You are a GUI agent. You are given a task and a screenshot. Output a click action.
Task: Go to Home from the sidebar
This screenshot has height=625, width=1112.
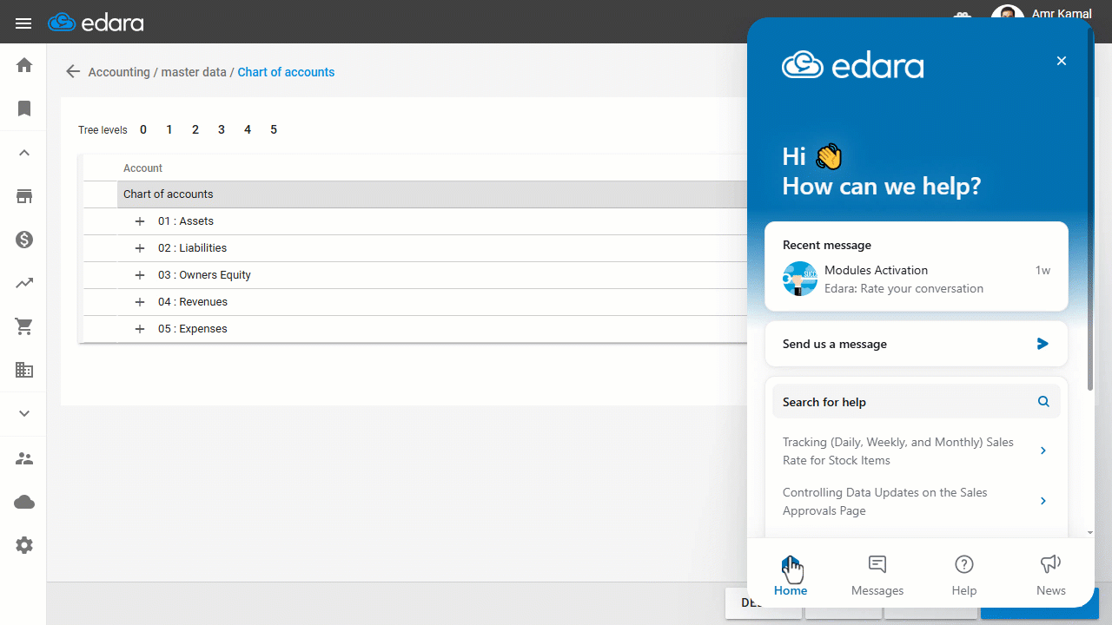pos(24,65)
